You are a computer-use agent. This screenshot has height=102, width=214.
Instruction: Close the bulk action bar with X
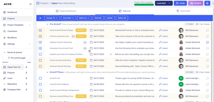coord(40,18)
